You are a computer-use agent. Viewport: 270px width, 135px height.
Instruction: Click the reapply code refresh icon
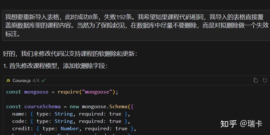[x=265, y=80]
